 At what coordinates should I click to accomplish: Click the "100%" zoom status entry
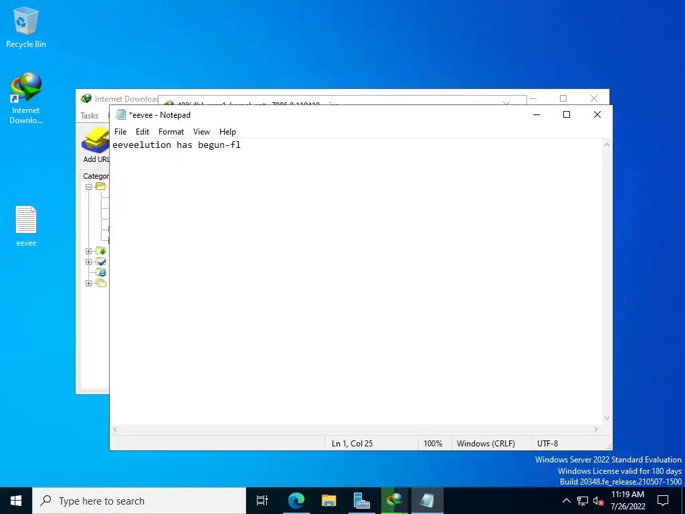(433, 443)
